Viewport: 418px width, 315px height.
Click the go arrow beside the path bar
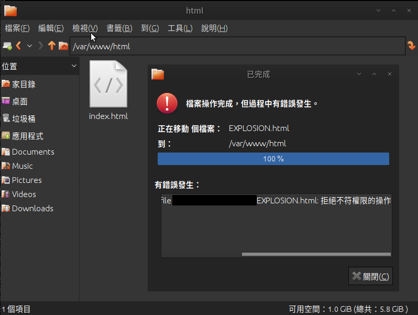(x=412, y=46)
